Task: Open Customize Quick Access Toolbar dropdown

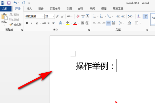Action: click(x=29, y=3)
